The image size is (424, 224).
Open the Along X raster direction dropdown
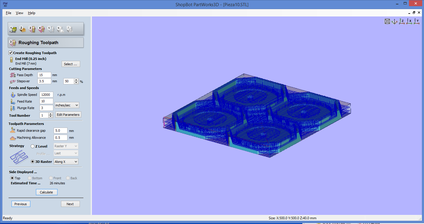(66, 162)
